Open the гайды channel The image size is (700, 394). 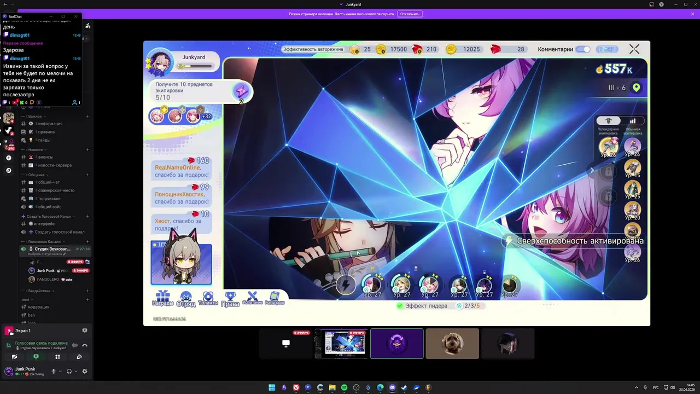44,140
